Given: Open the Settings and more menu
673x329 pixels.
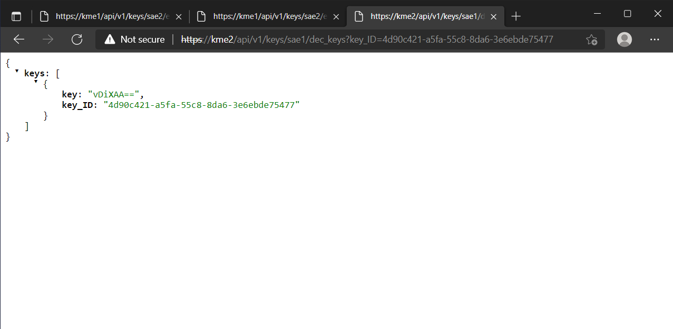Looking at the screenshot, I should click(x=655, y=39).
